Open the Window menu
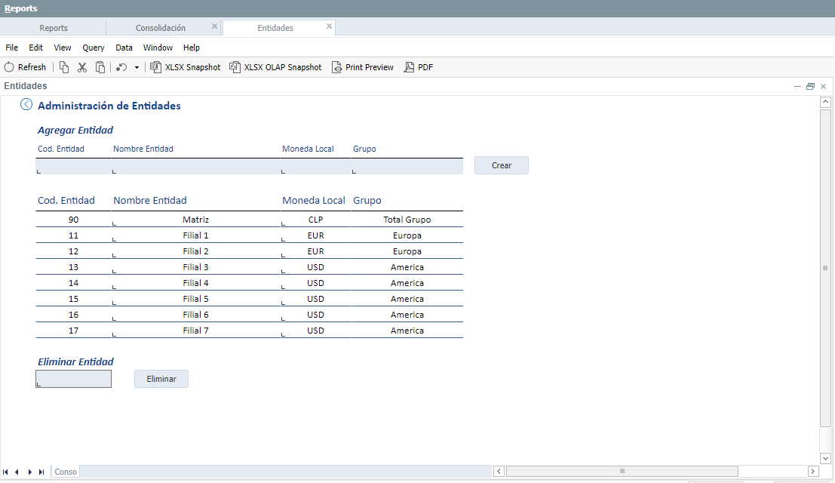The image size is (835, 483). click(x=158, y=48)
